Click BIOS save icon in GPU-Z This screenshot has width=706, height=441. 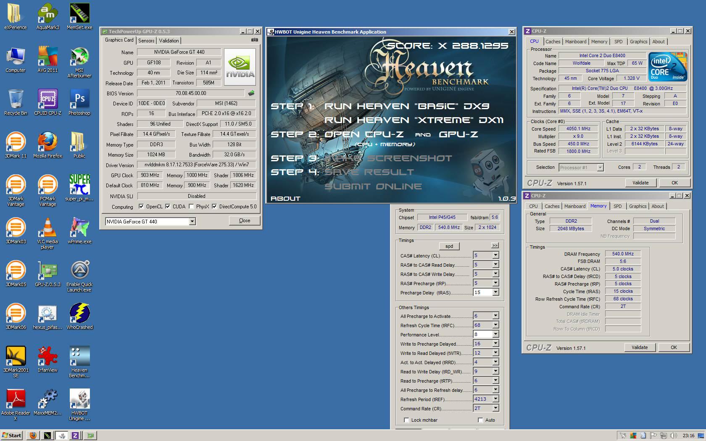(x=251, y=93)
